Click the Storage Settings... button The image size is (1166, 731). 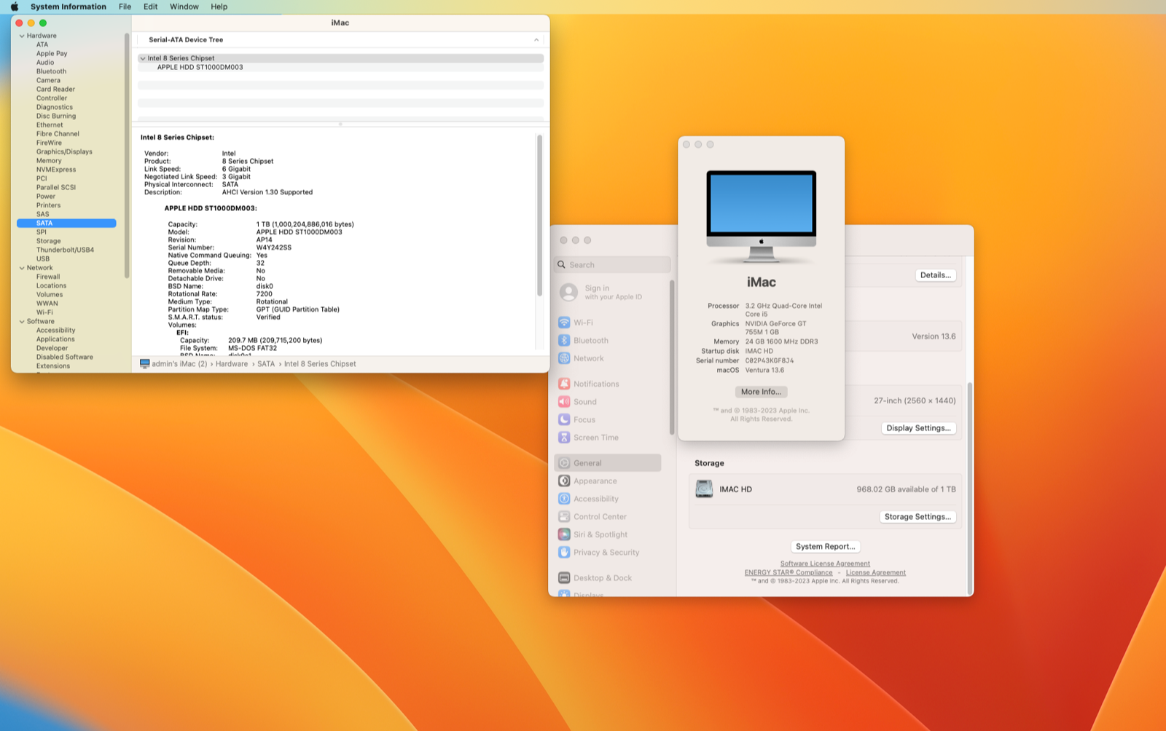click(917, 517)
